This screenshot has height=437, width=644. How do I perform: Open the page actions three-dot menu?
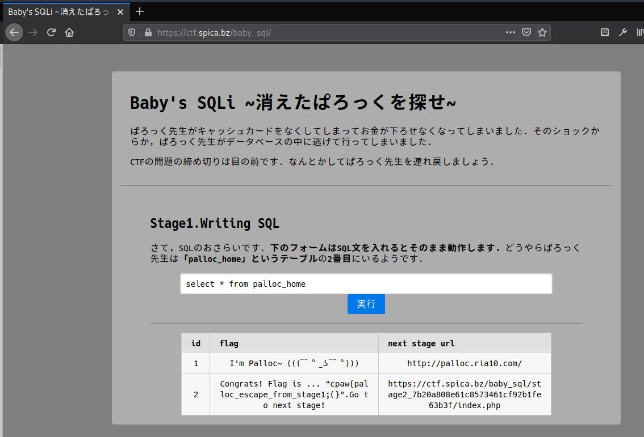(x=511, y=33)
